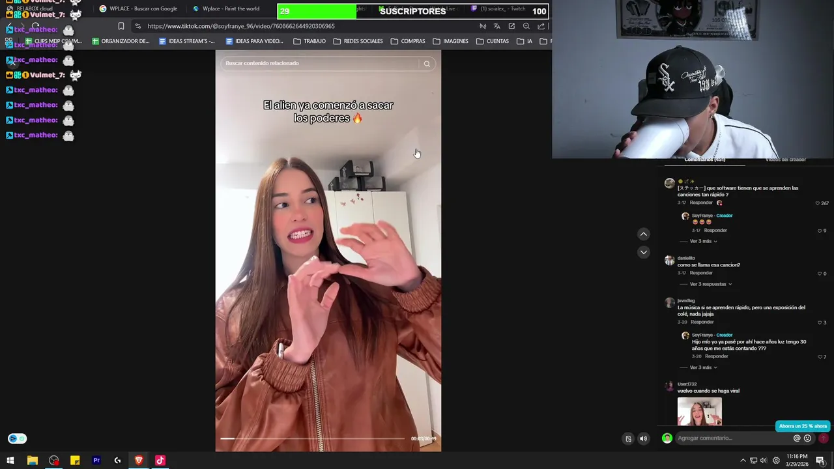Open the WPLACE - Buscar con Google tab
This screenshot has height=469, width=834.
click(x=138, y=8)
